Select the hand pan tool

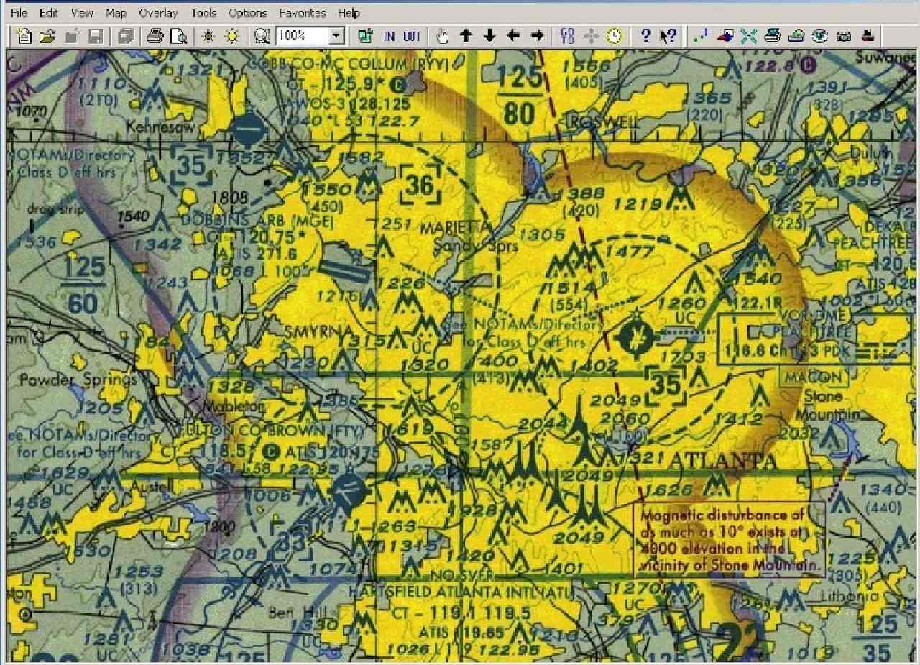(x=443, y=36)
